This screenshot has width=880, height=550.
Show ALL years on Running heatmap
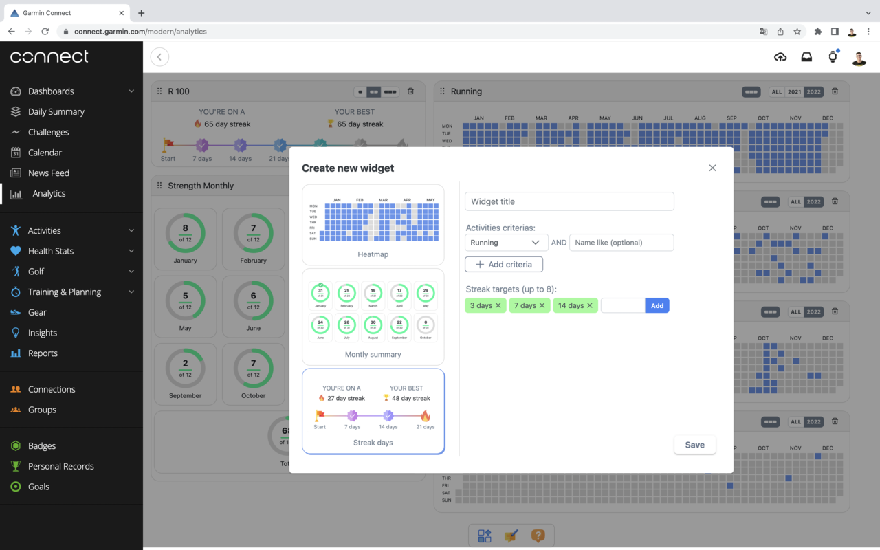pyautogui.click(x=777, y=91)
